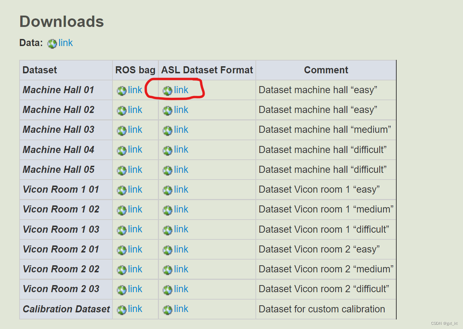Click ASL globe icon in Machine Hall 04 row
463x329 pixels.
point(167,151)
